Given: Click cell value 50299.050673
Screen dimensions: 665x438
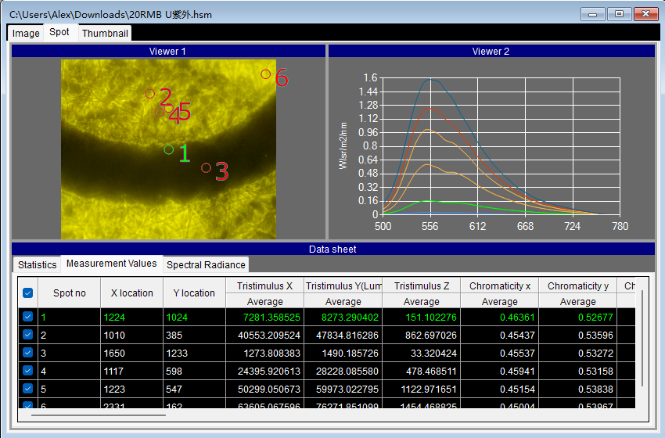Looking at the screenshot, I should pos(269,390).
